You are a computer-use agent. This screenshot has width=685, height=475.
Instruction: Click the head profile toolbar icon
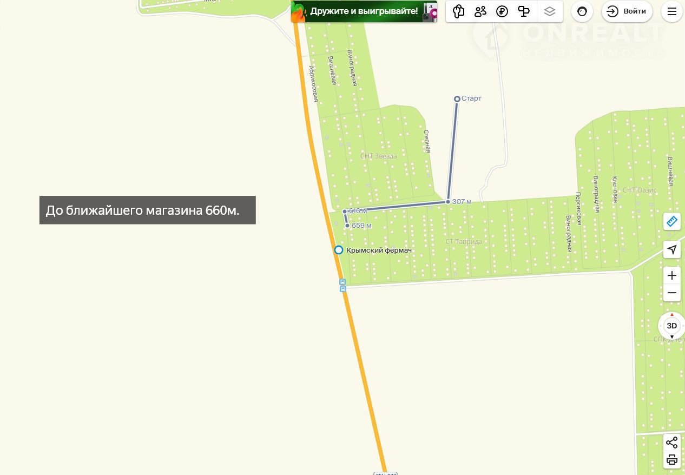(458, 11)
